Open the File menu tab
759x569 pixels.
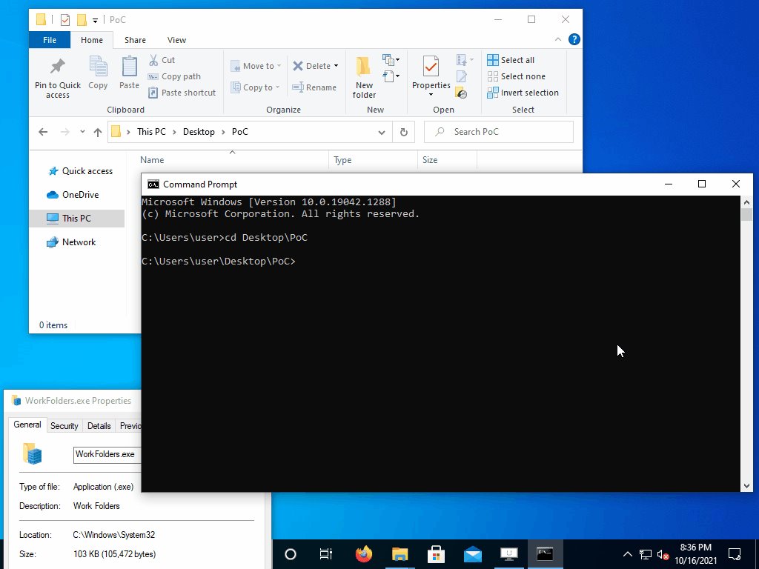(x=50, y=40)
